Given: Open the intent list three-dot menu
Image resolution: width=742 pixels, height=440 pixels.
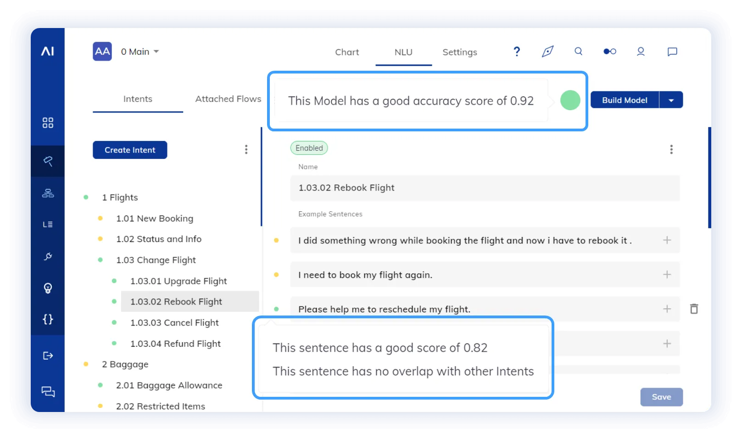Looking at the screenshot, I should tap(246, 149).
